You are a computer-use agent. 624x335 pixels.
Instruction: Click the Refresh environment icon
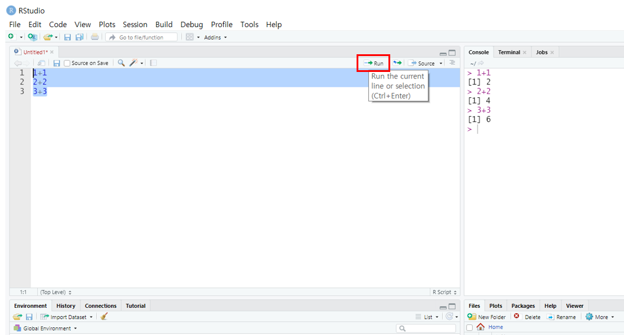coord(449,316)
